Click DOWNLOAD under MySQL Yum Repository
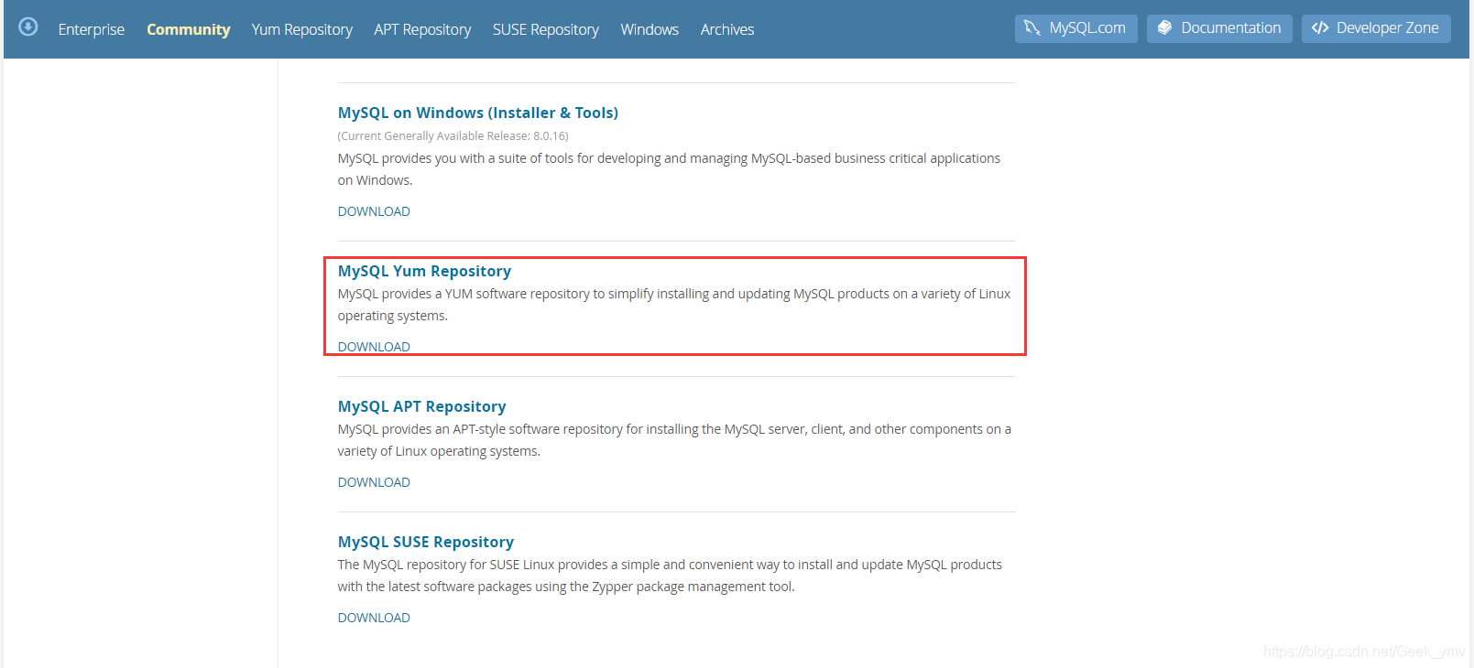 point(374,347)
